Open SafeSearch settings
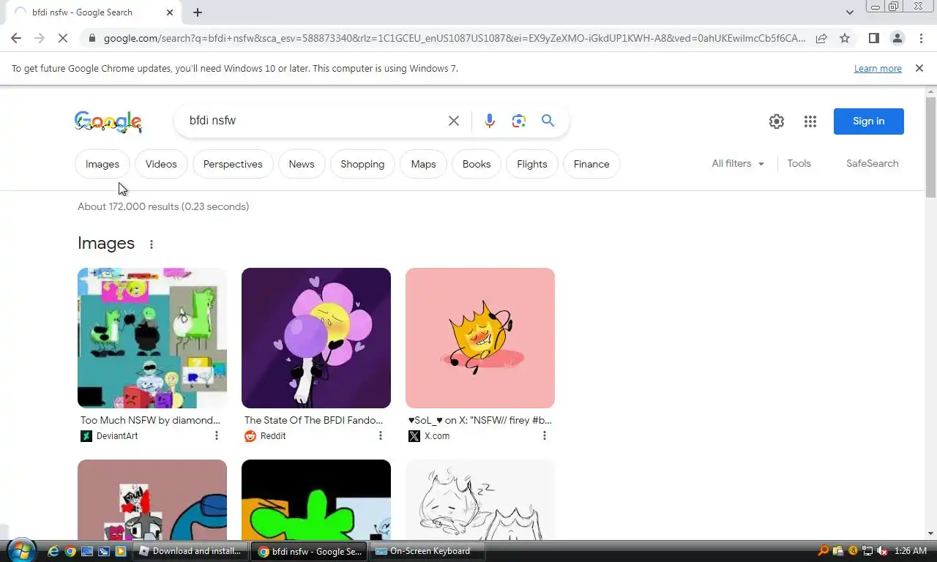Viewport: 937px width, 562px height. coord(872,163)
